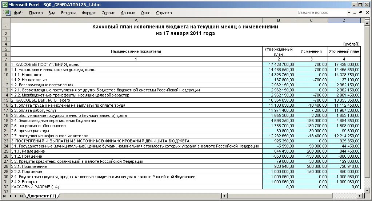Open the Файл menu
372x201 pixels.
(x=19, y=13)
